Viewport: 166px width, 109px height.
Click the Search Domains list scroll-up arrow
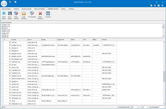[163, 25]
